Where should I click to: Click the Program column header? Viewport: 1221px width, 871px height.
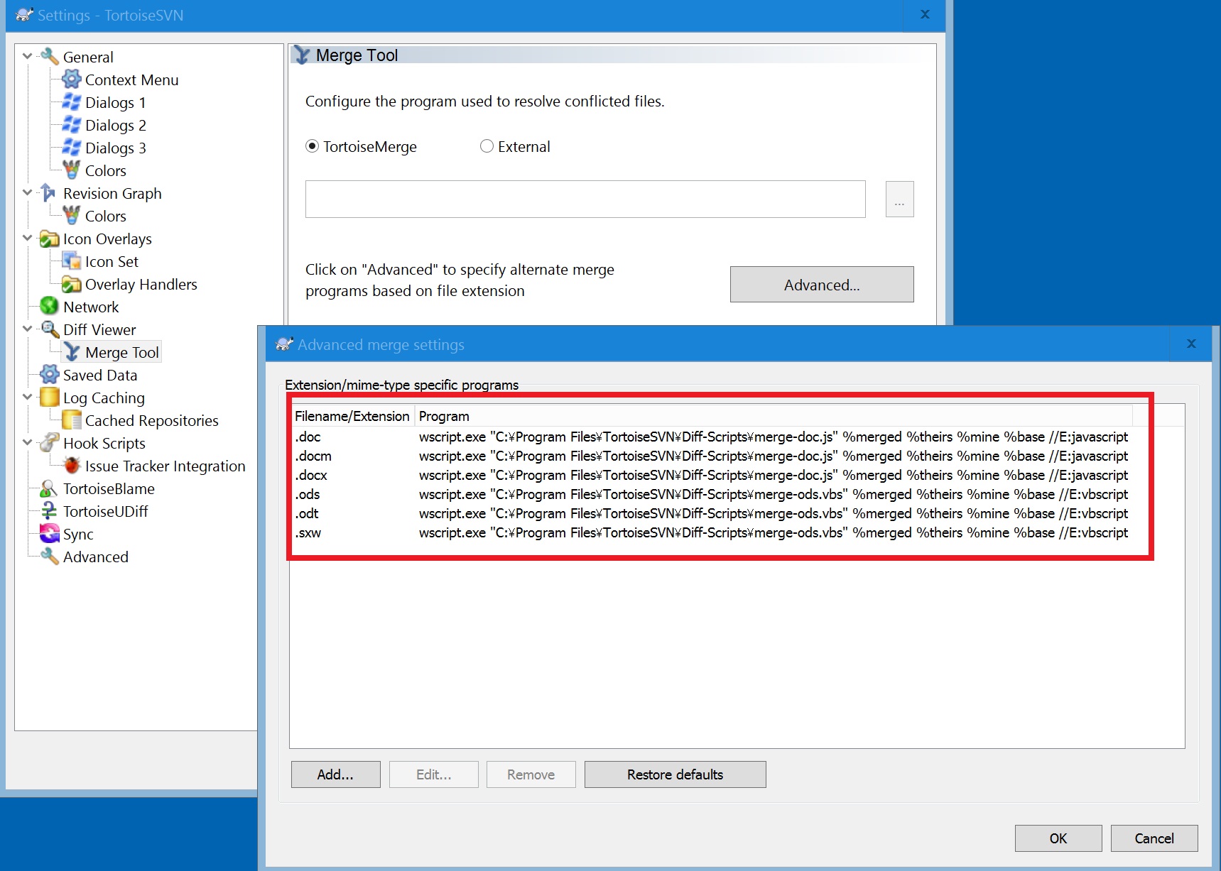tap(774, 416)
